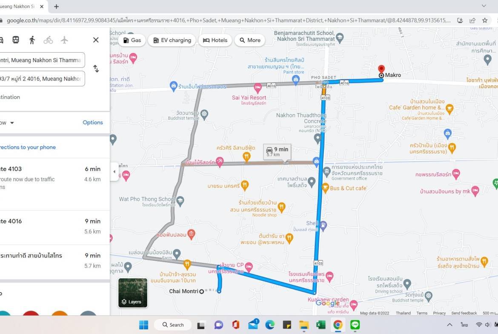Open the share this page icon
The width and height of the screenshot is (498, 334).
pyautogui.click(x=472, y=20)
